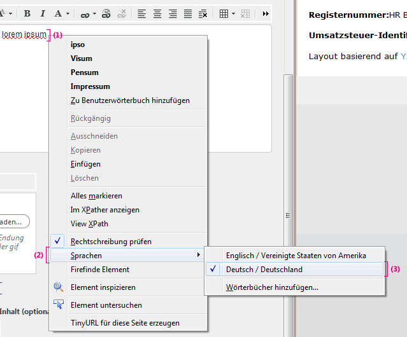Choose 'Deutsch / Deutschland' language

295,270
